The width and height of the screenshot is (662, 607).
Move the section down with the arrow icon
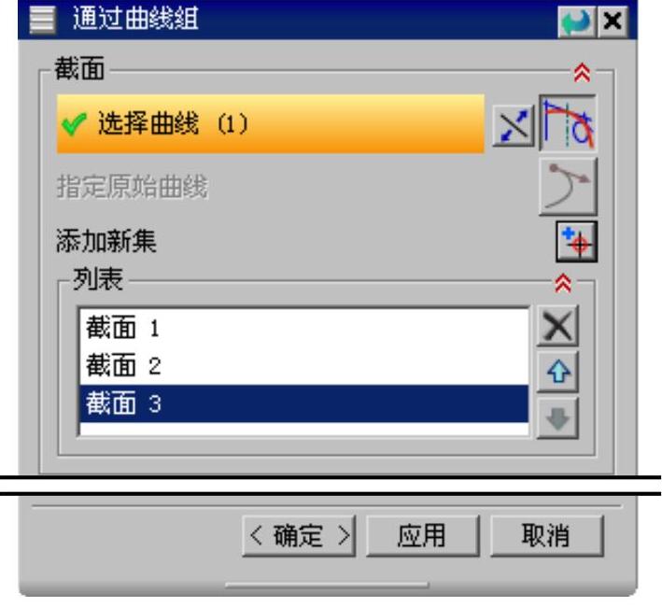pyautogui.click(x=557, y=418)
